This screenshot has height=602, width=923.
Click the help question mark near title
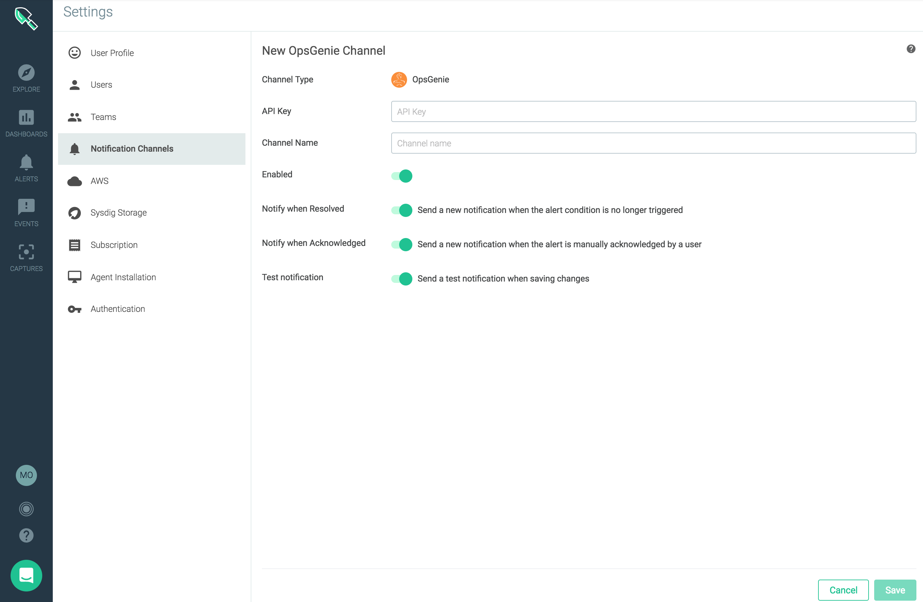[910, 49]
